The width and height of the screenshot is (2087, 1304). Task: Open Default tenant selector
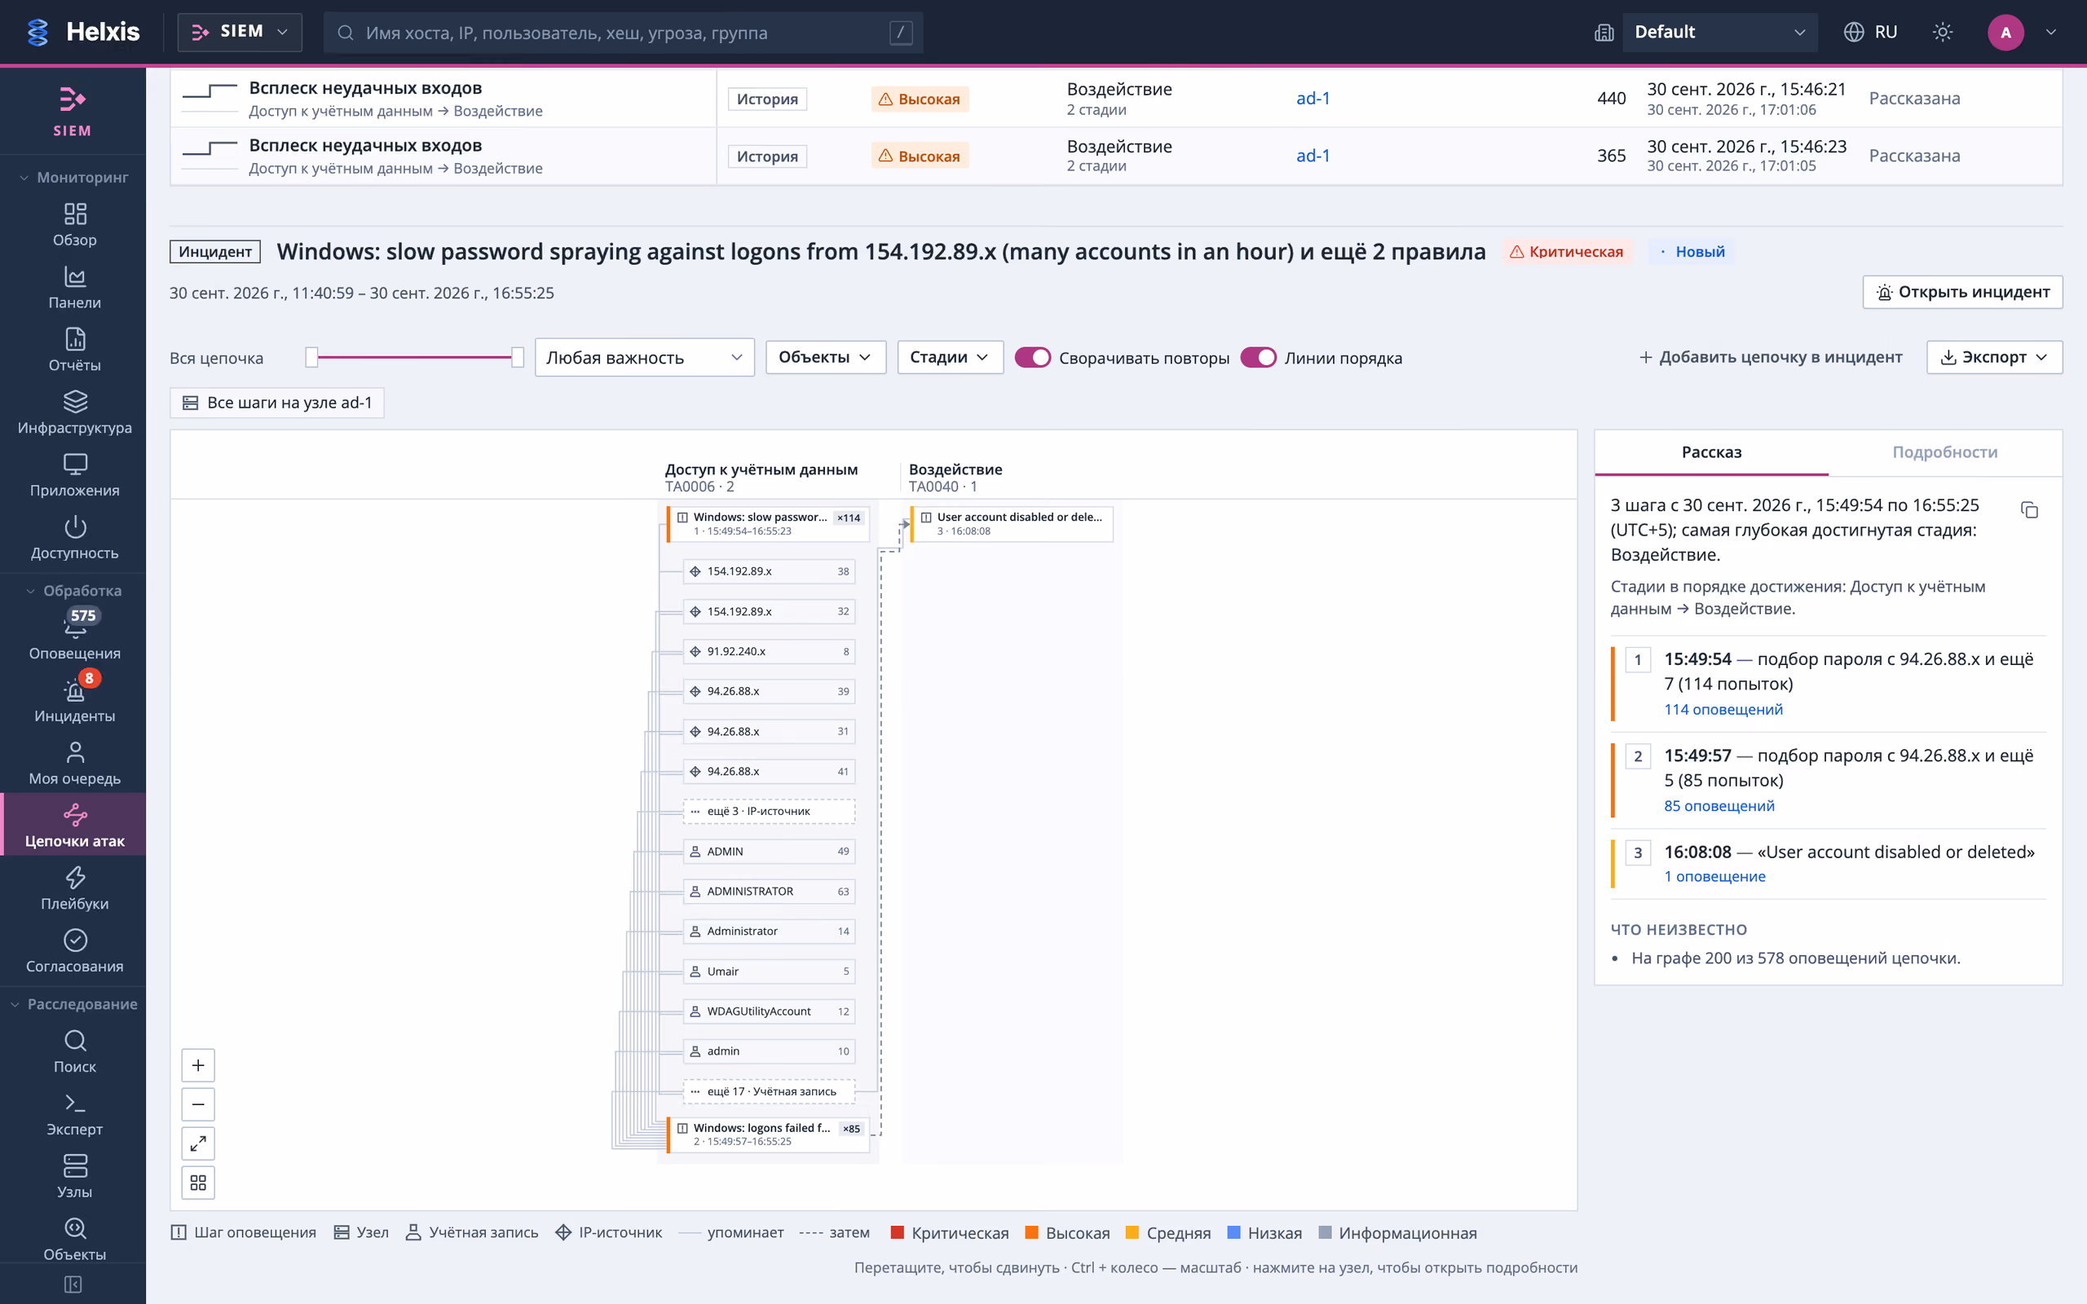[x=1719, y=32]
